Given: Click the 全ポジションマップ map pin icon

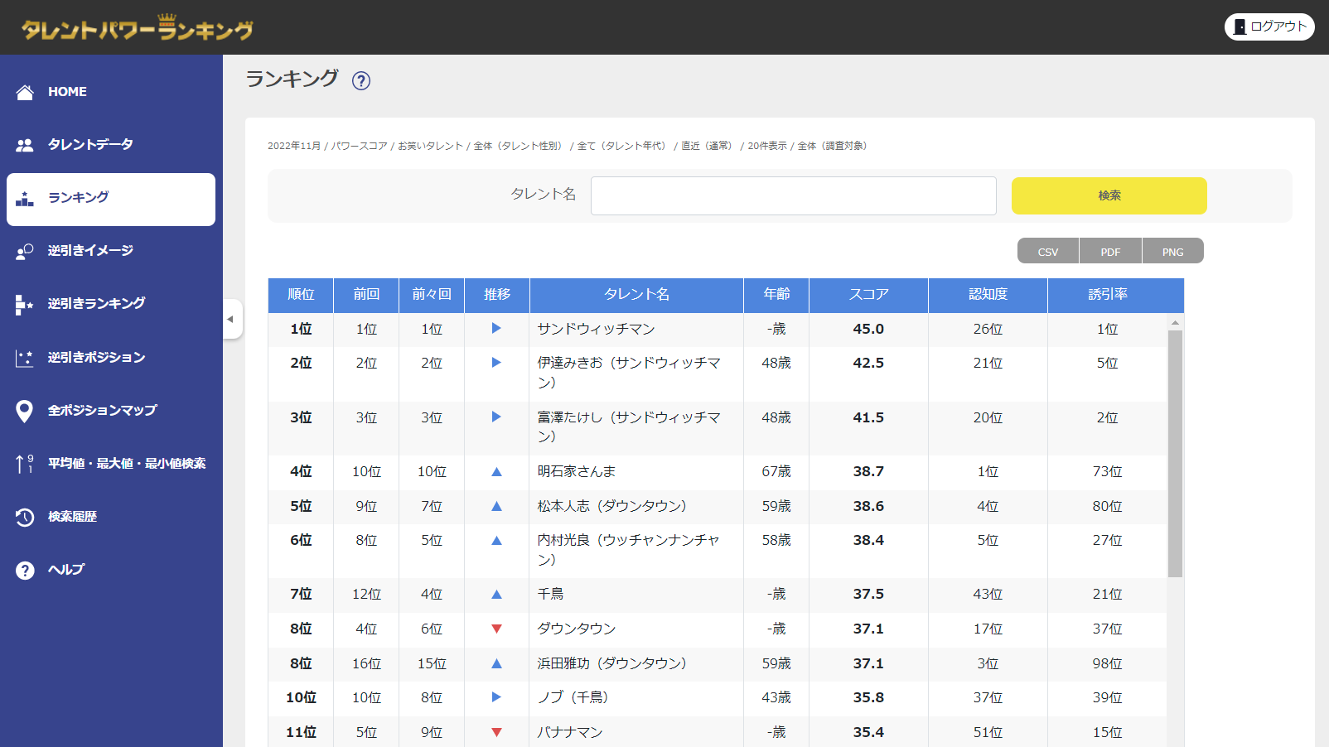Looking at the screenshot, I should pyautogui.click(x=25, y=411).
